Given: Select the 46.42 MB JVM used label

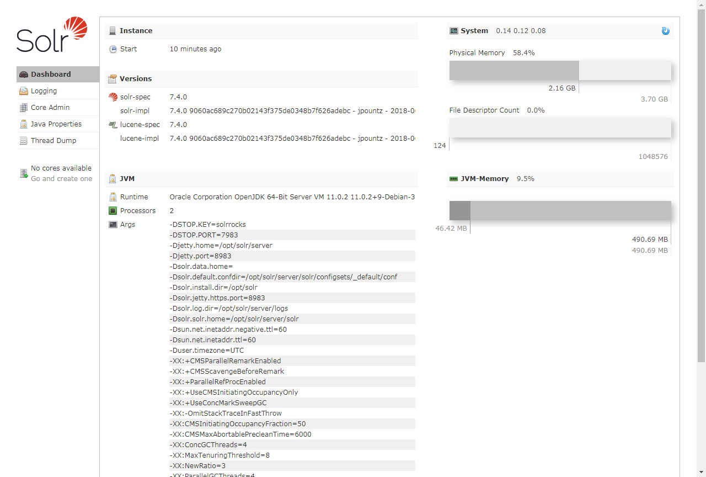Looking at the screenshot, I should (451, 229).
